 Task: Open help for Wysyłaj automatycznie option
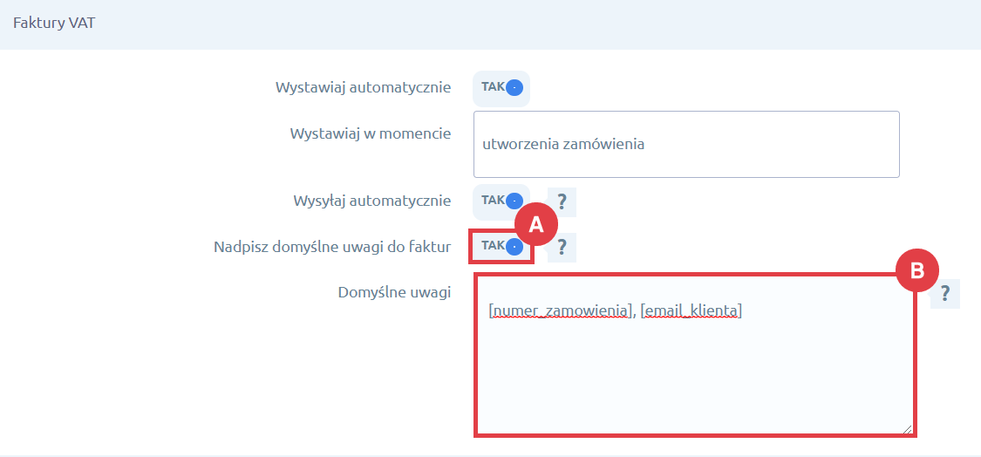tap(562, 201)
